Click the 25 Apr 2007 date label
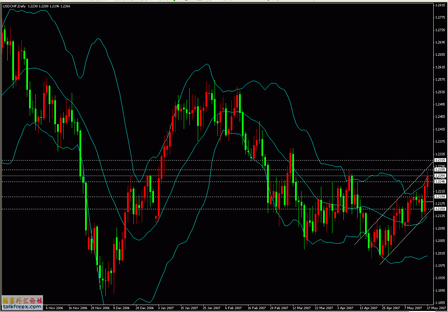 click(x=391, y=308)
